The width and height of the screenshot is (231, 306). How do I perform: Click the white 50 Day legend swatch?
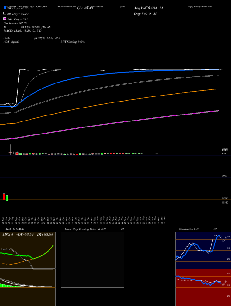click(x=5, y=13)
